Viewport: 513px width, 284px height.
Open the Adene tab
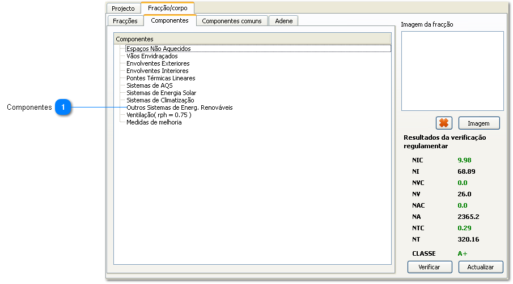click(x=283, y=21)
